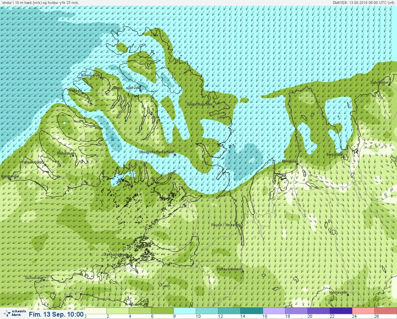Select the Holtavörðuheiði station label
The width and height of the screenshot is (397, 319).
click(229, 269)
